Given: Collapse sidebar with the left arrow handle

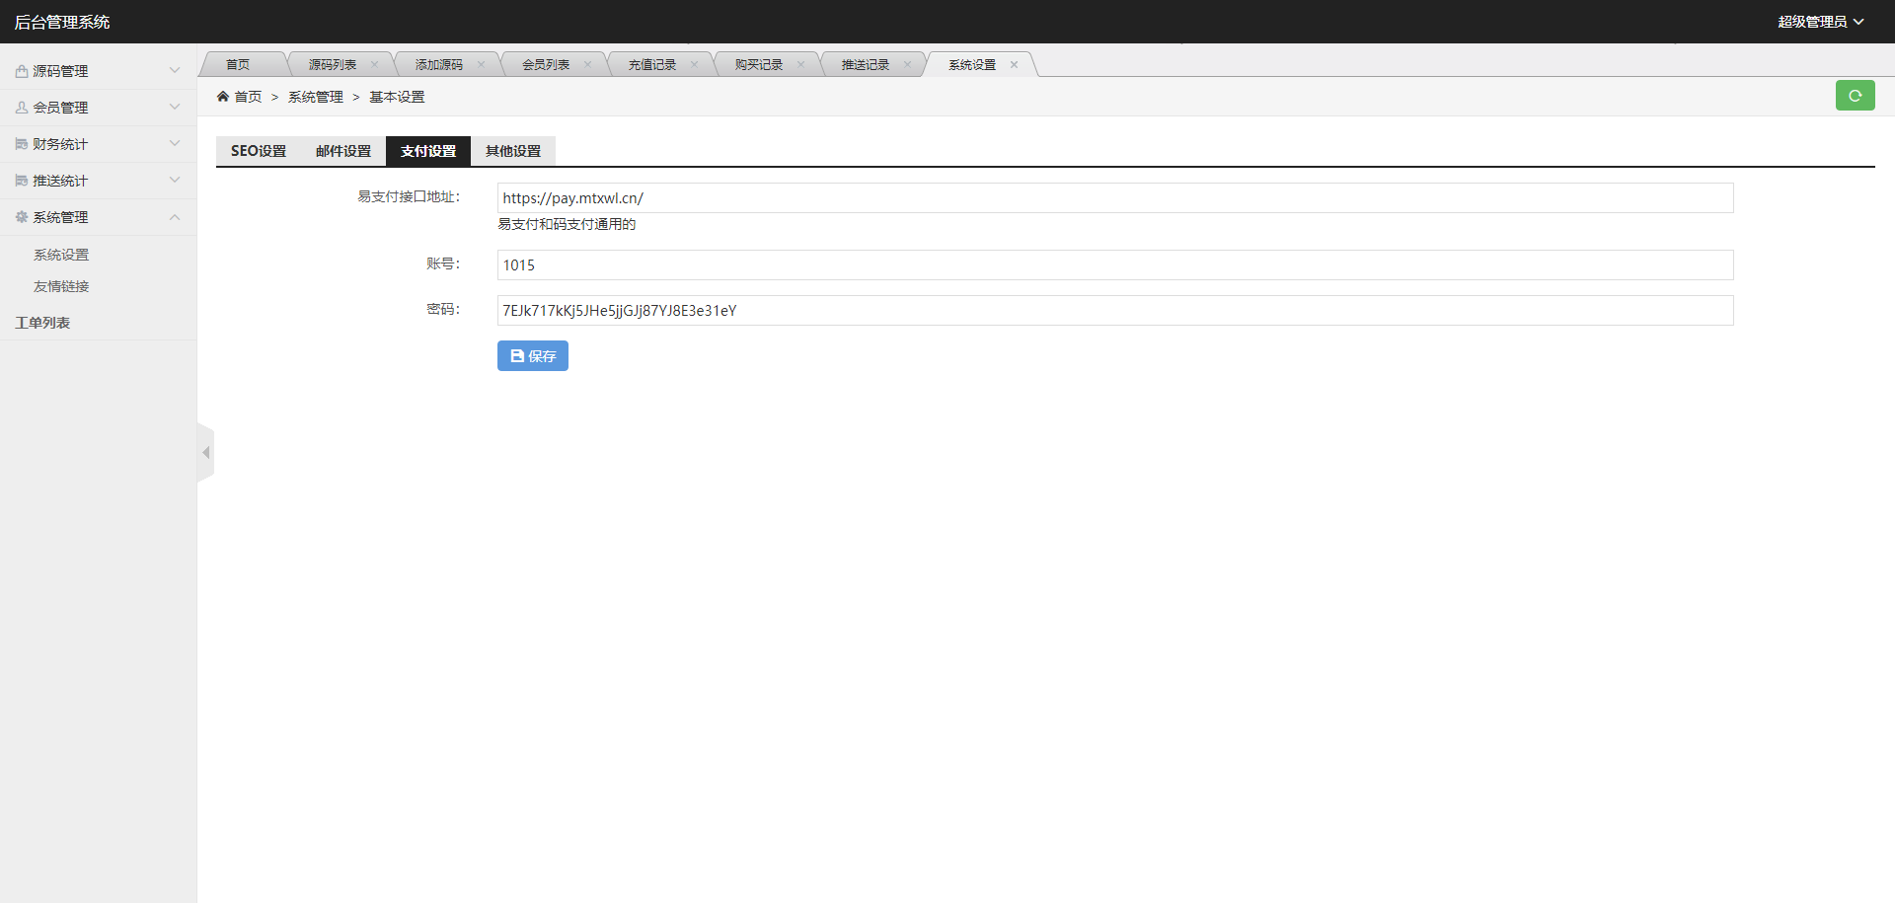Looking at the screenshot, I should point(205,453).
